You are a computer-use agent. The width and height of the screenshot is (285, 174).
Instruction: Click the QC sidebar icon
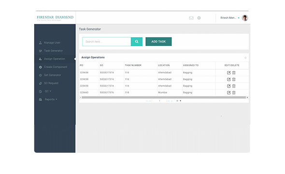41,91
